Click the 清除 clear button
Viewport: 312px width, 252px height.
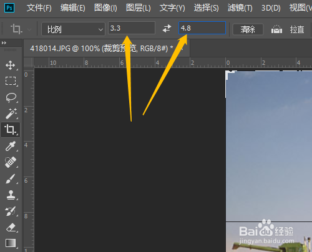click(248, 29)
